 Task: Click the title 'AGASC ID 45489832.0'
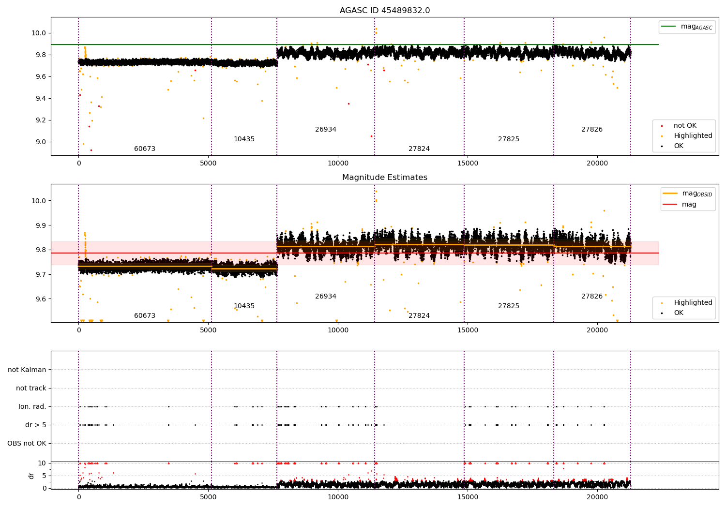point(385,11)
